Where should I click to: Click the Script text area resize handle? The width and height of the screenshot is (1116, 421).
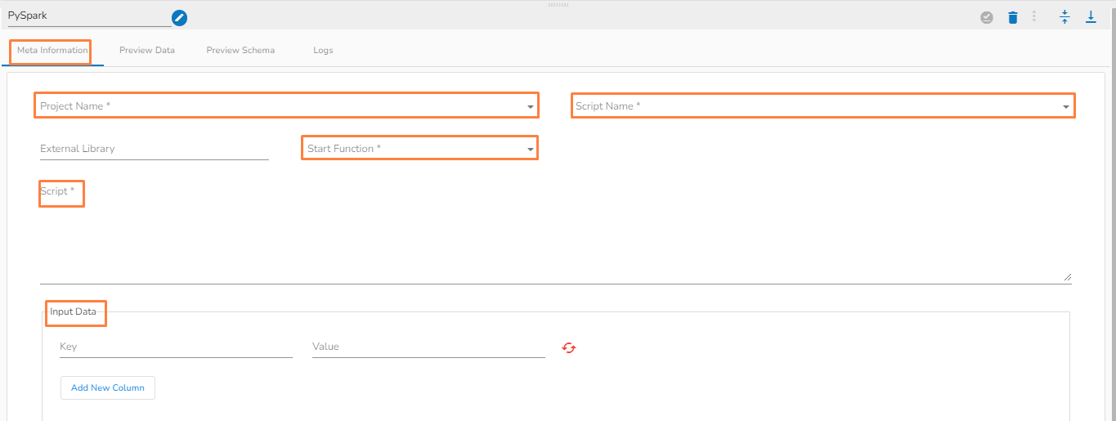click(1068, 278)
